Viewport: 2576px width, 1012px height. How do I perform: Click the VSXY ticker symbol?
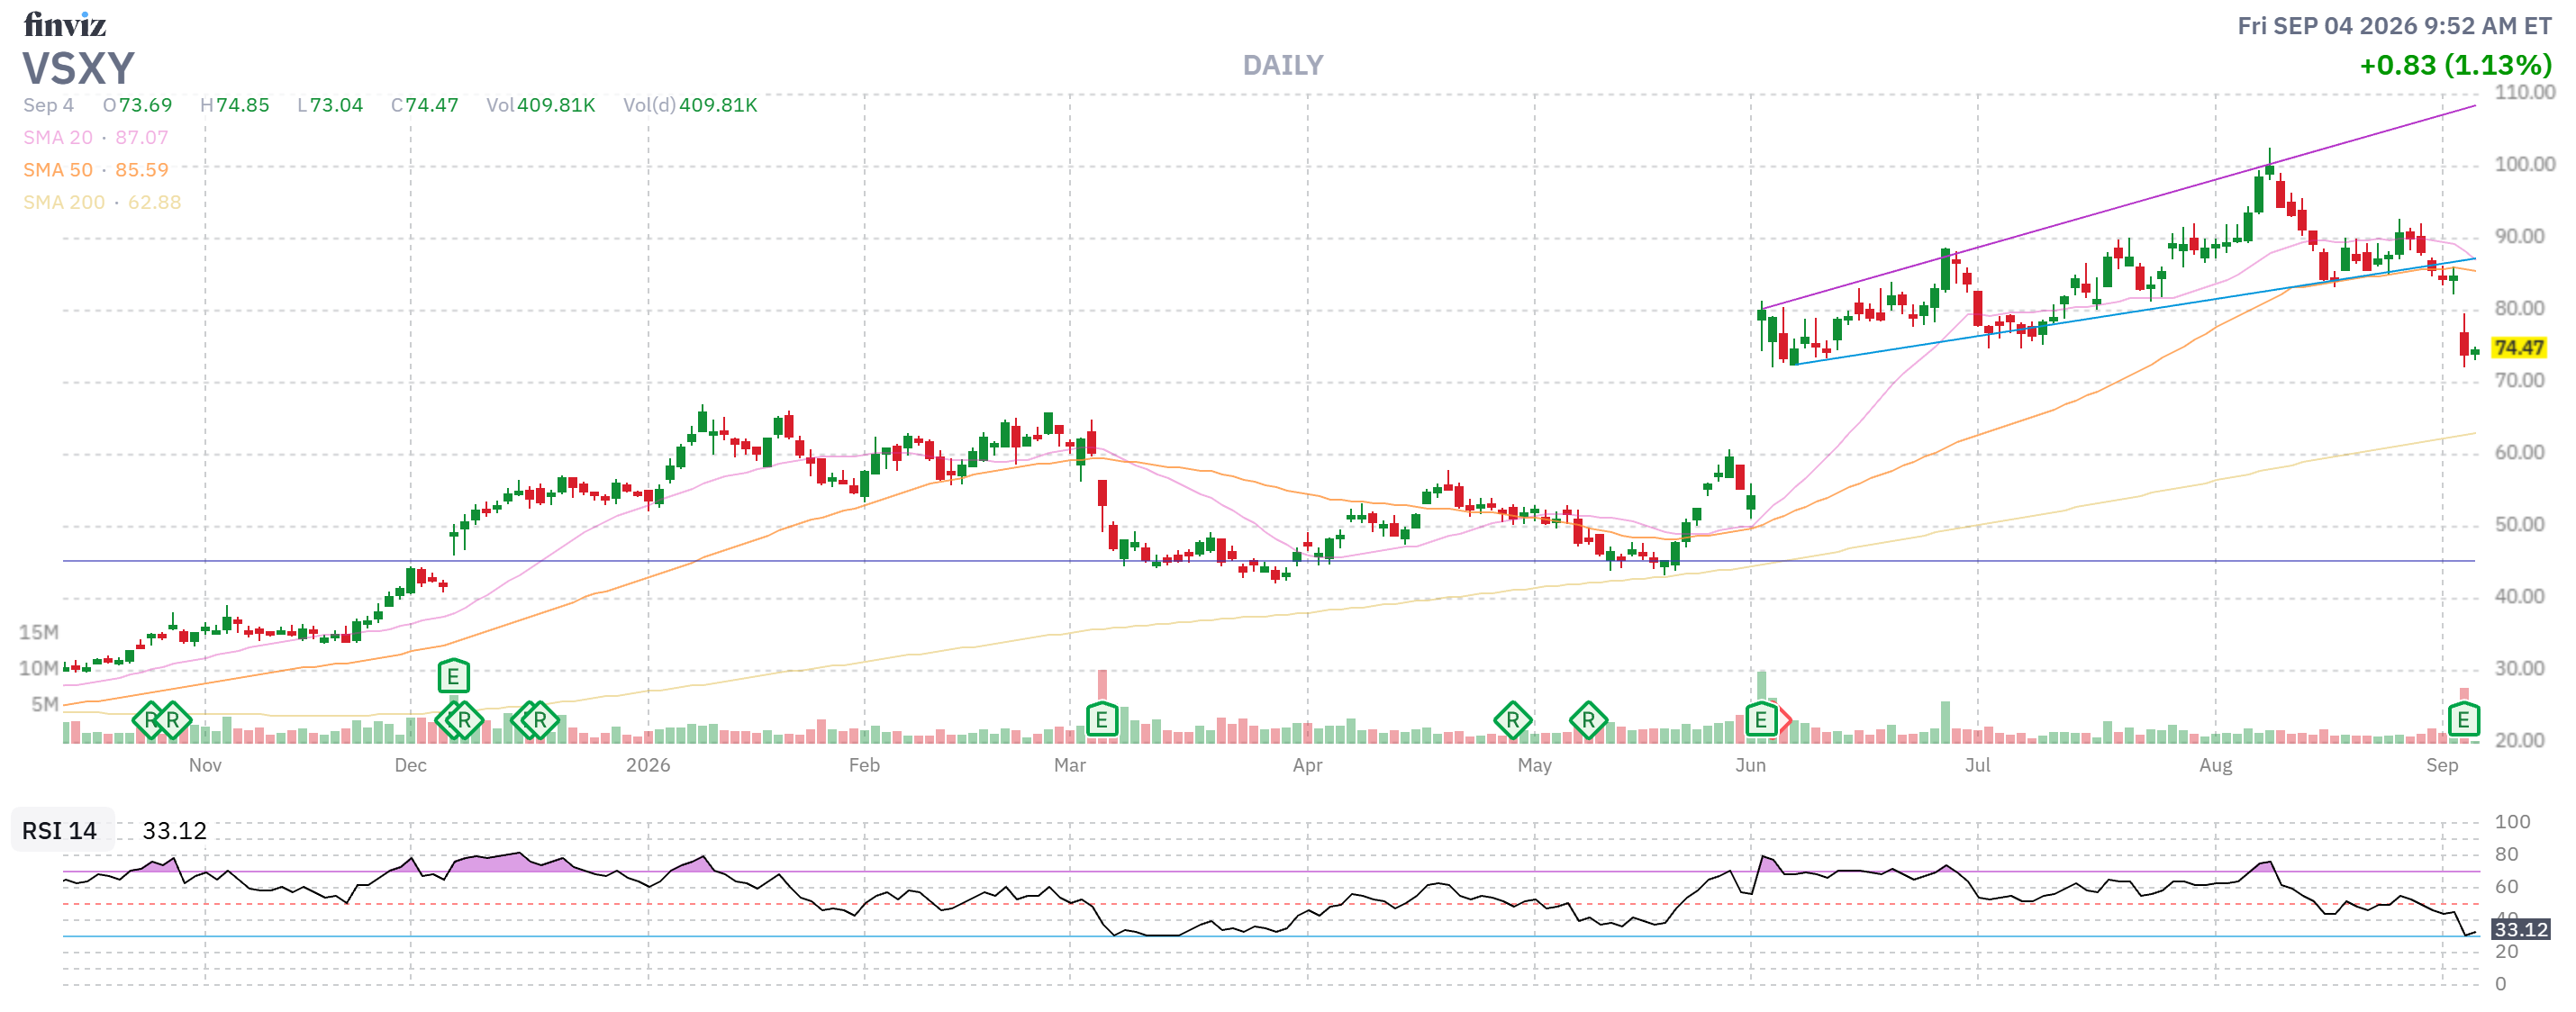click(x=78, y=68)
